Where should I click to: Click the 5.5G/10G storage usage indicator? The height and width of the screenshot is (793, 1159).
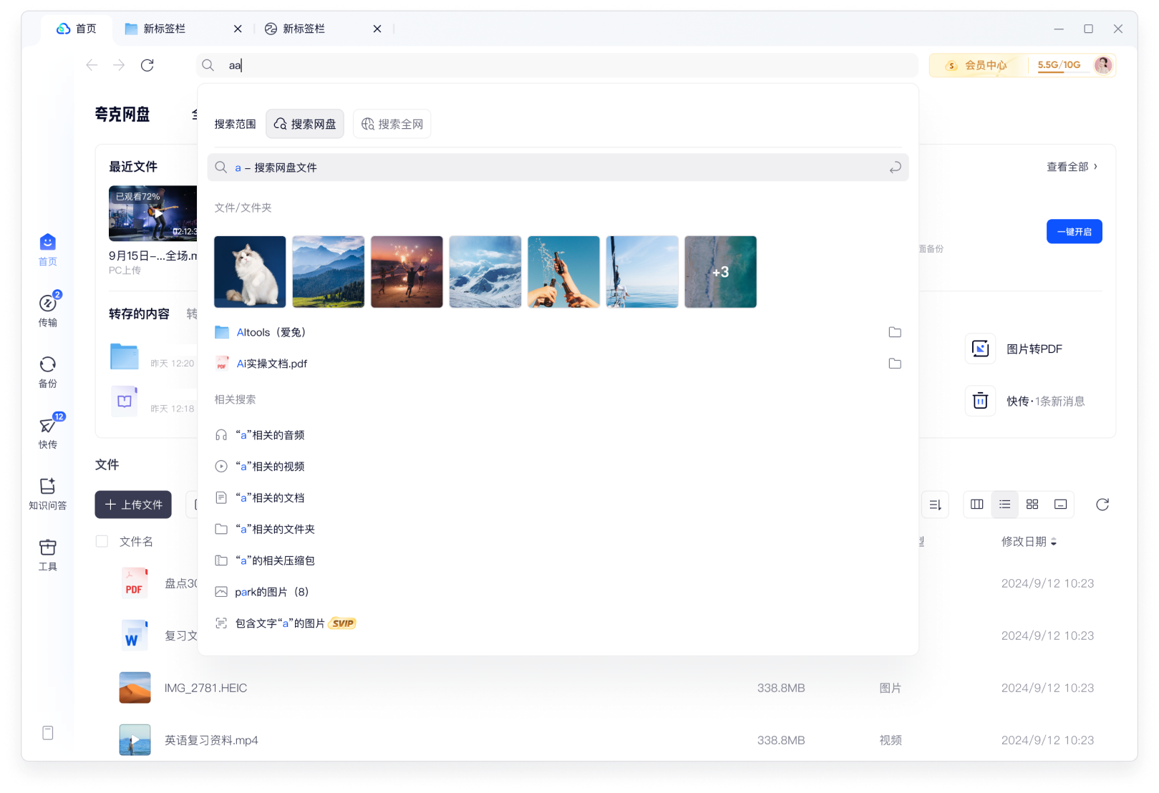1059,65
